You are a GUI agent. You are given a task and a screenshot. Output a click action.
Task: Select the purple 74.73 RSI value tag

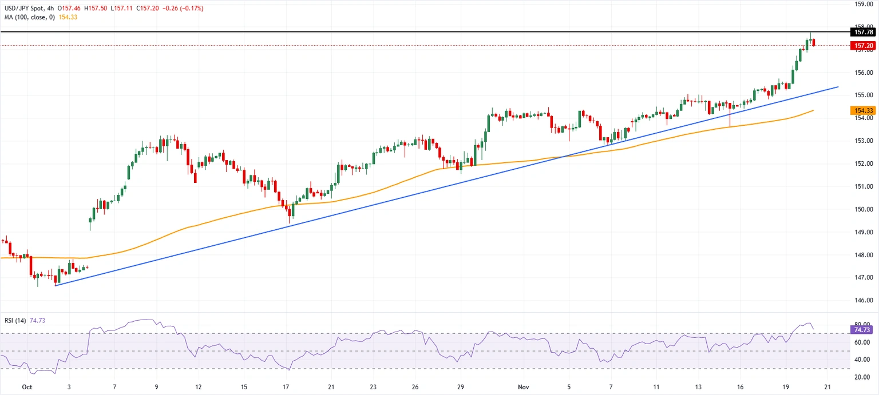(863, 330)
